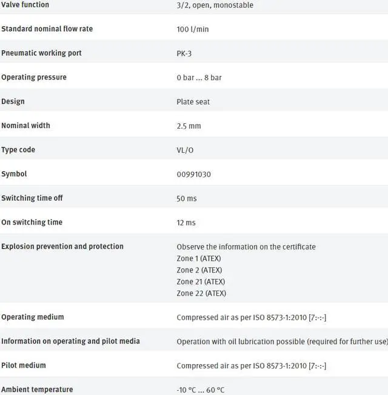Select the 12 ms switching time value

point(186,223)
